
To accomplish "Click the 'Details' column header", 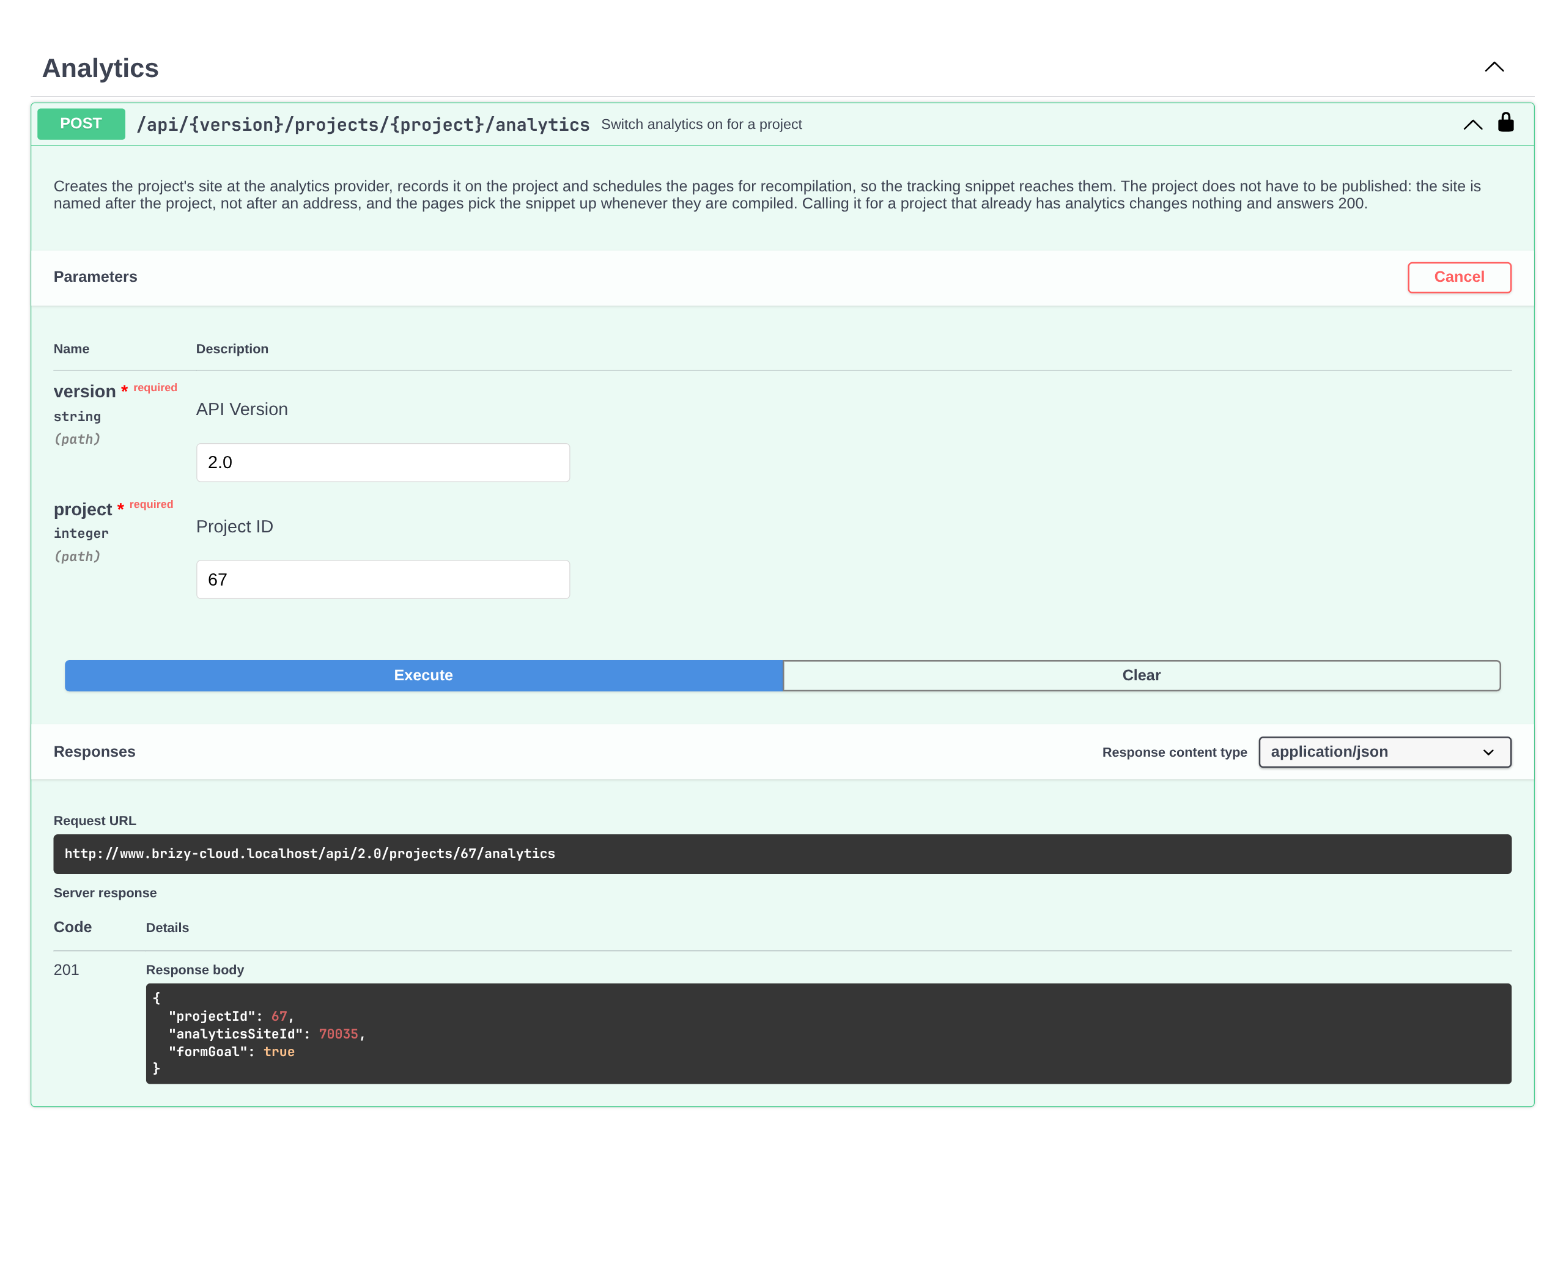I will point(167,928).
